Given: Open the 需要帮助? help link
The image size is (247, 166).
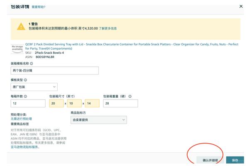Looking at the screenshot, I should [39, 7].
